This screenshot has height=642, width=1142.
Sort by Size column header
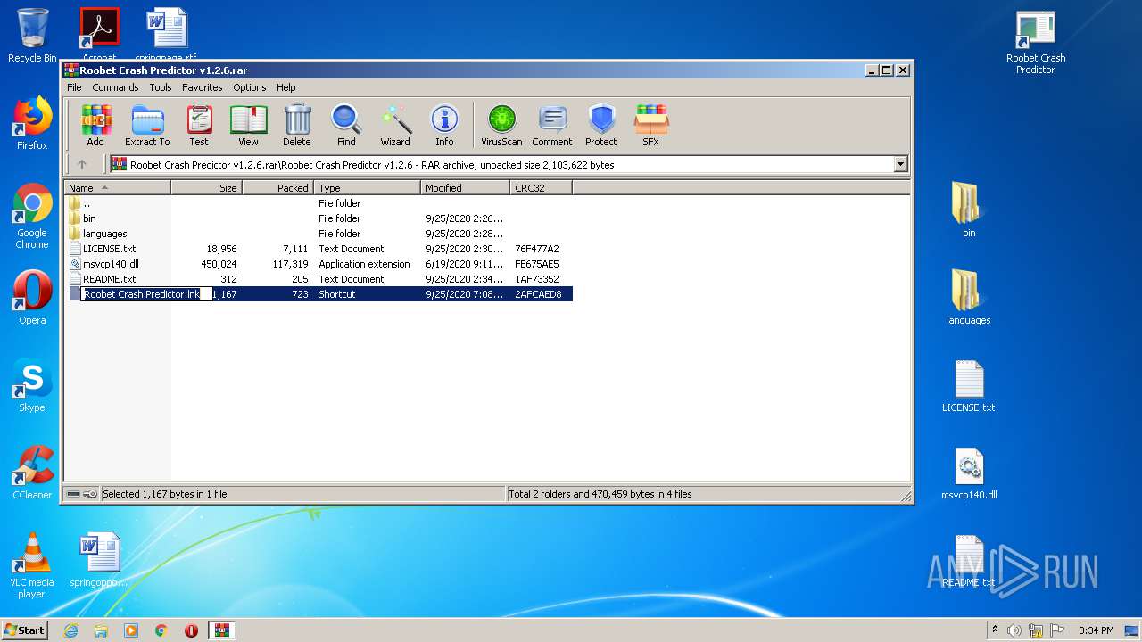click(x=206, y=188)
